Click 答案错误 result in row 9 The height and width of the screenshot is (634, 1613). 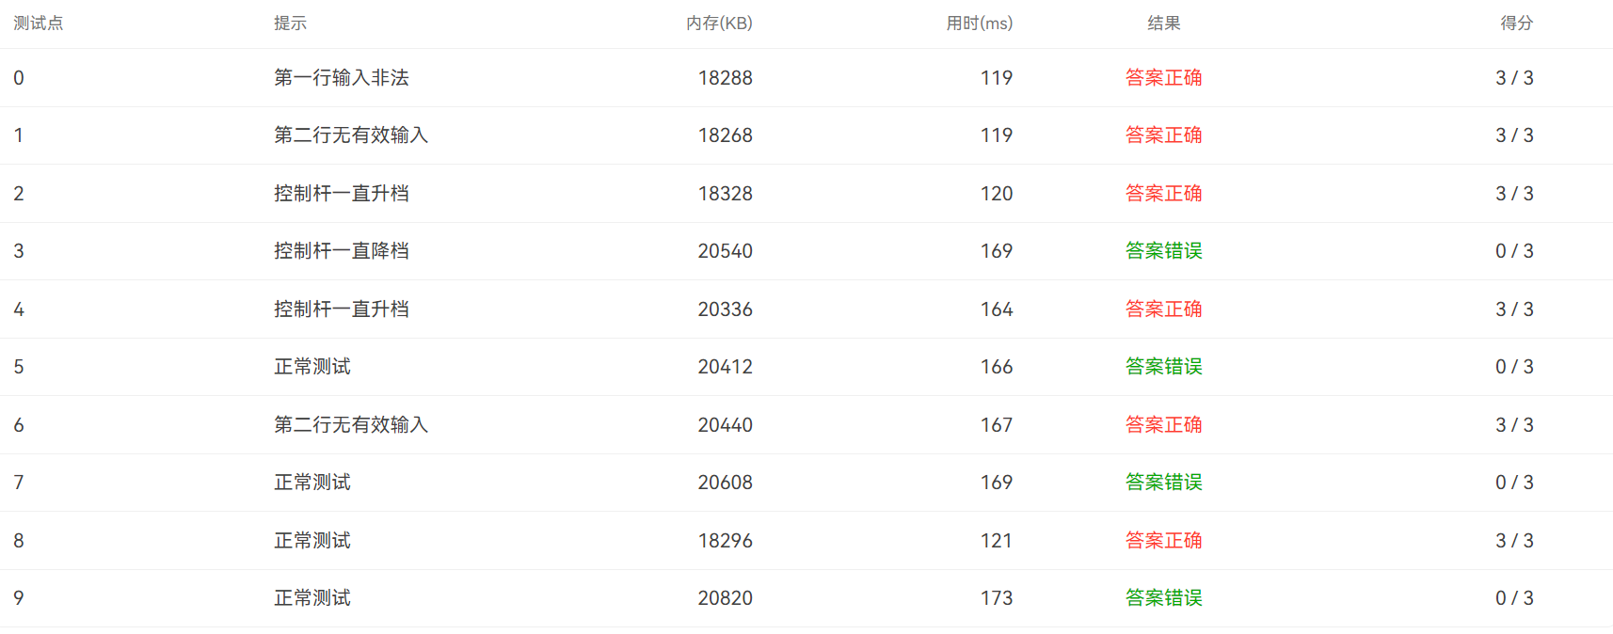pyautogui.click(x=1164, y=598)
